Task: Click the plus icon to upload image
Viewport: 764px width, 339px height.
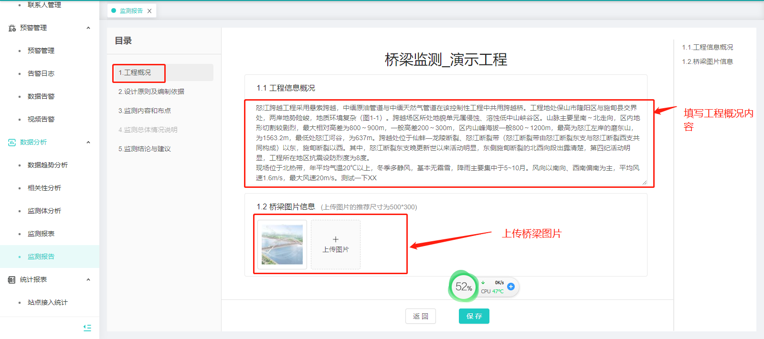Action: [x=336, y=239]
